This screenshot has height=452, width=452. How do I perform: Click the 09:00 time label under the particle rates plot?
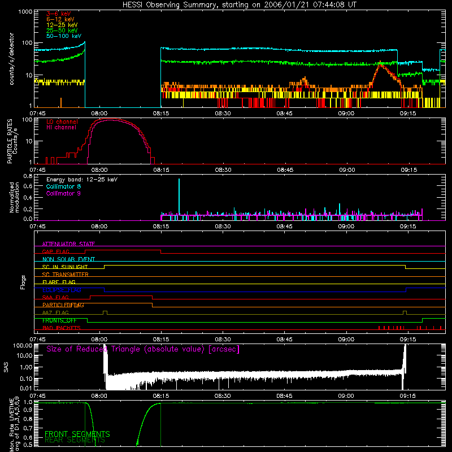tap(347, 170)
